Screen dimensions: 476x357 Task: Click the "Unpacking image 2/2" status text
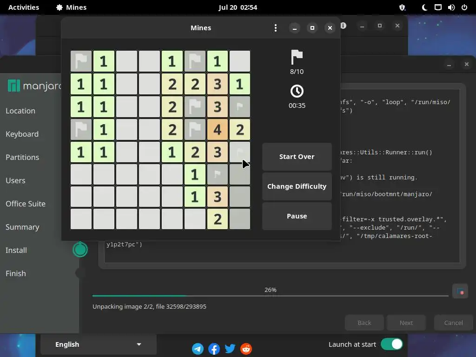pyautogui.click(x=149, y=307)
